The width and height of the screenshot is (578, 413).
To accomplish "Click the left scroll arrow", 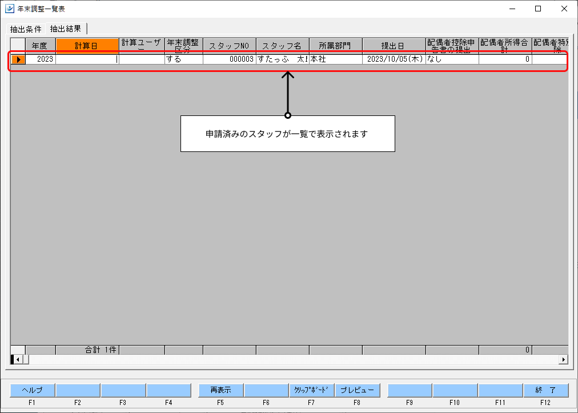I will (x=18, y=359).
